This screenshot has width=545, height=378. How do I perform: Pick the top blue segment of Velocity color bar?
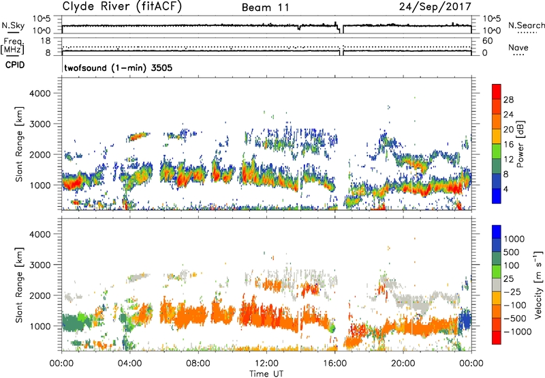coord(497,231)
